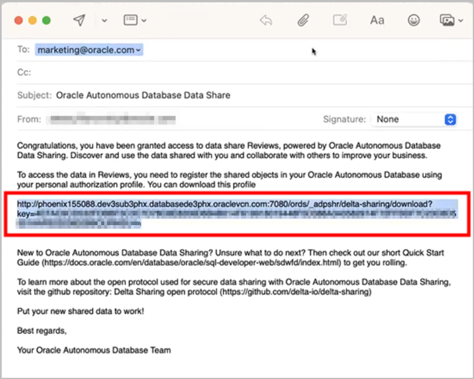Open the github.com/delta-io/delta-sharing link
Image resolution: width=474 pixels, height=379 pixels.
pos(296,292)
